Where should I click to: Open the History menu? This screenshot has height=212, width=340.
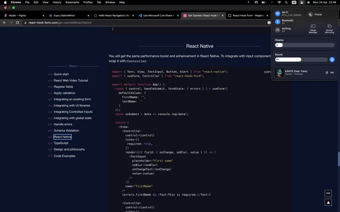(x=57, y=2)
